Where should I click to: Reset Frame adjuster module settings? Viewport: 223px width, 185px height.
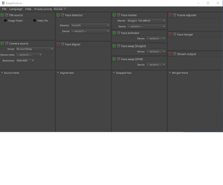(x=174, y=15)
